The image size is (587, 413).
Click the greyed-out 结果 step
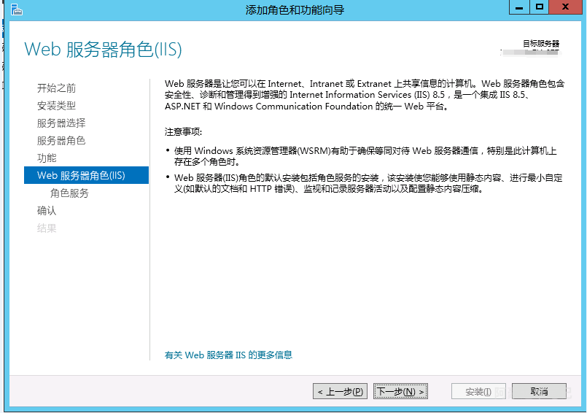pyautogui.click(x=47, y=228)
